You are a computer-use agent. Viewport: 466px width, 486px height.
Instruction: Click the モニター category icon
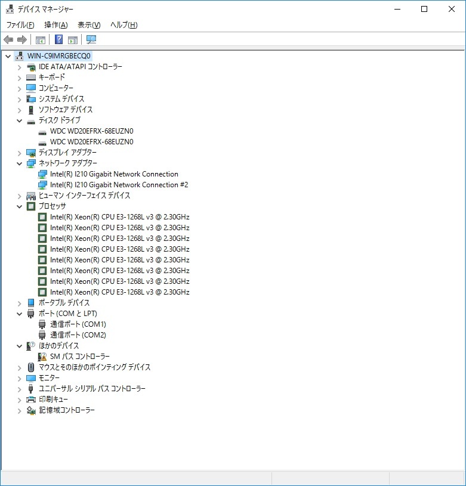[x=31, y=378]
